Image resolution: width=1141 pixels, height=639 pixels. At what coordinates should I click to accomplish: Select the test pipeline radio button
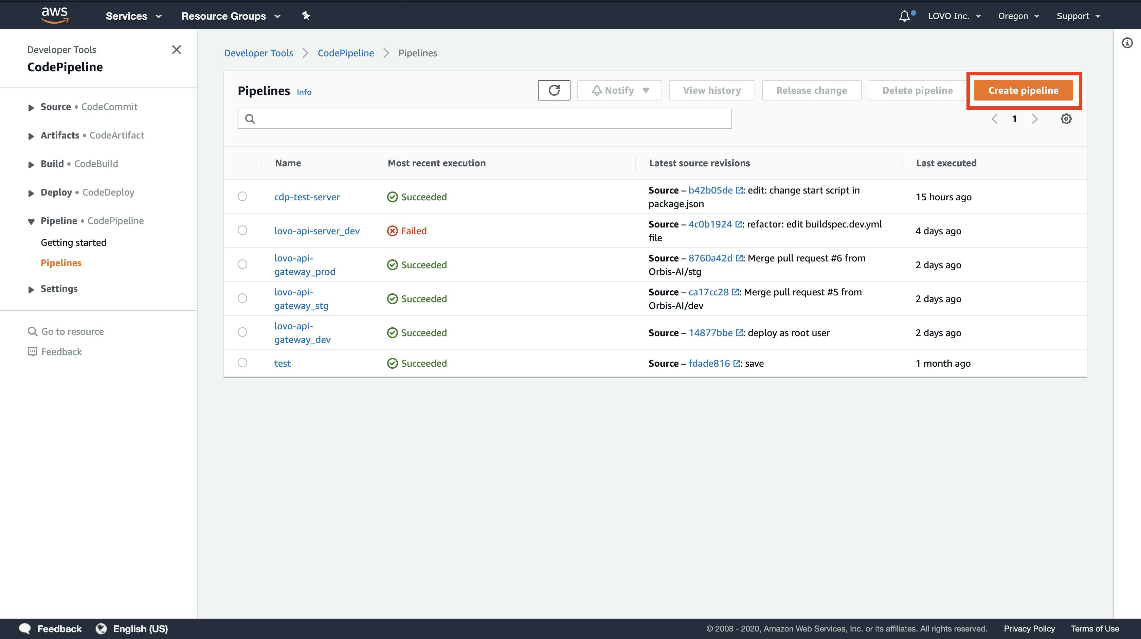pyautogui.click(x=242, y=363)
